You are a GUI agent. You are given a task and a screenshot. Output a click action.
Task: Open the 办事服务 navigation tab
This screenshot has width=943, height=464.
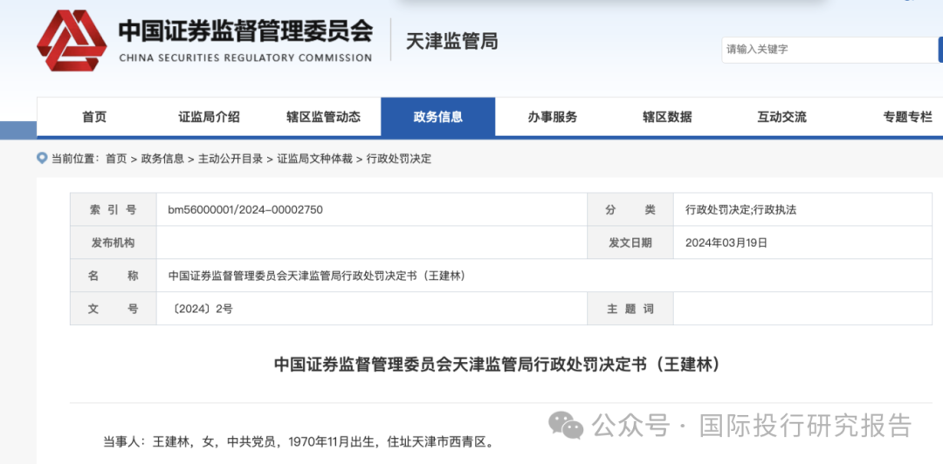tap(553, 117)
